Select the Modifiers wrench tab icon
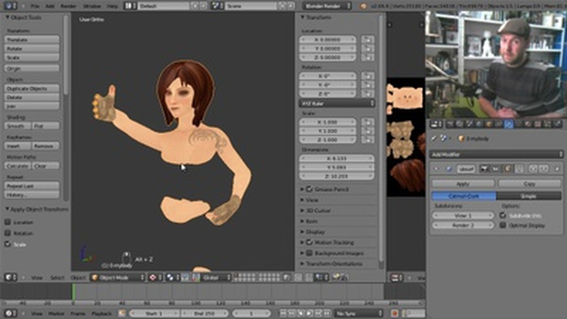Viewport: 567px width, 319px height. pos(509,124)
